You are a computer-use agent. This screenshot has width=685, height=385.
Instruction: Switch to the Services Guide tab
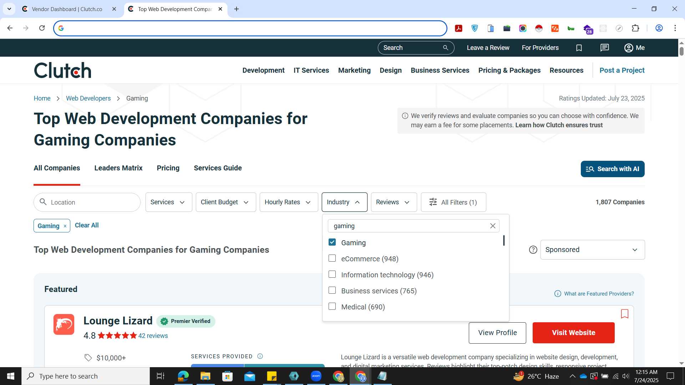pyautogui.click(x=218, y=168)
